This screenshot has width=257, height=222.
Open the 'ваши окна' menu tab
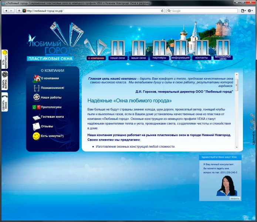pos(139,58)
